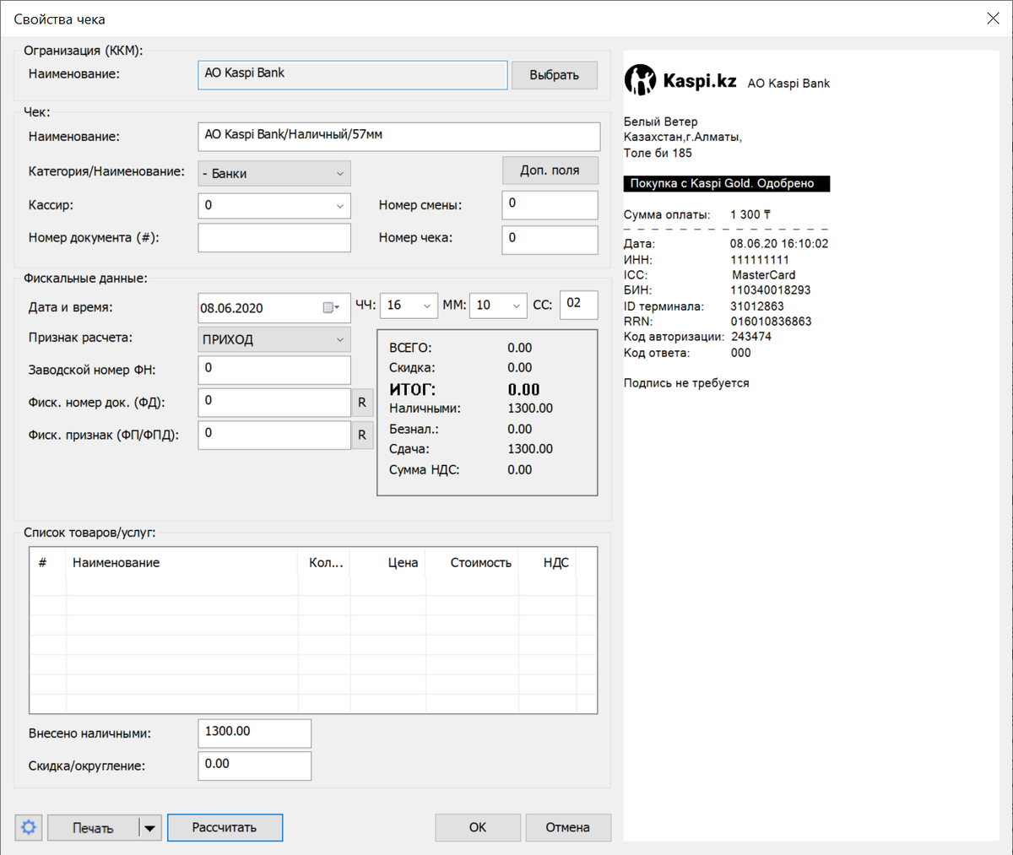Image resolution: width=1013 pixels, height=855 pixels.
Task: Click the Внесено наличными field
Action: click(255, 733)
